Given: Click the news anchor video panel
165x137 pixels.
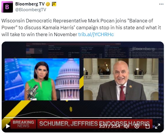Looking at the screenshot, I should tap(42, 79).
